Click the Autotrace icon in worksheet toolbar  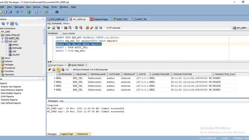point(65,28)
